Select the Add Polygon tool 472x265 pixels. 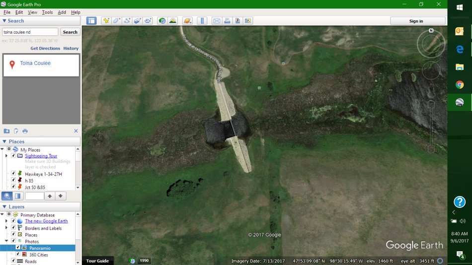click(116, 21)
